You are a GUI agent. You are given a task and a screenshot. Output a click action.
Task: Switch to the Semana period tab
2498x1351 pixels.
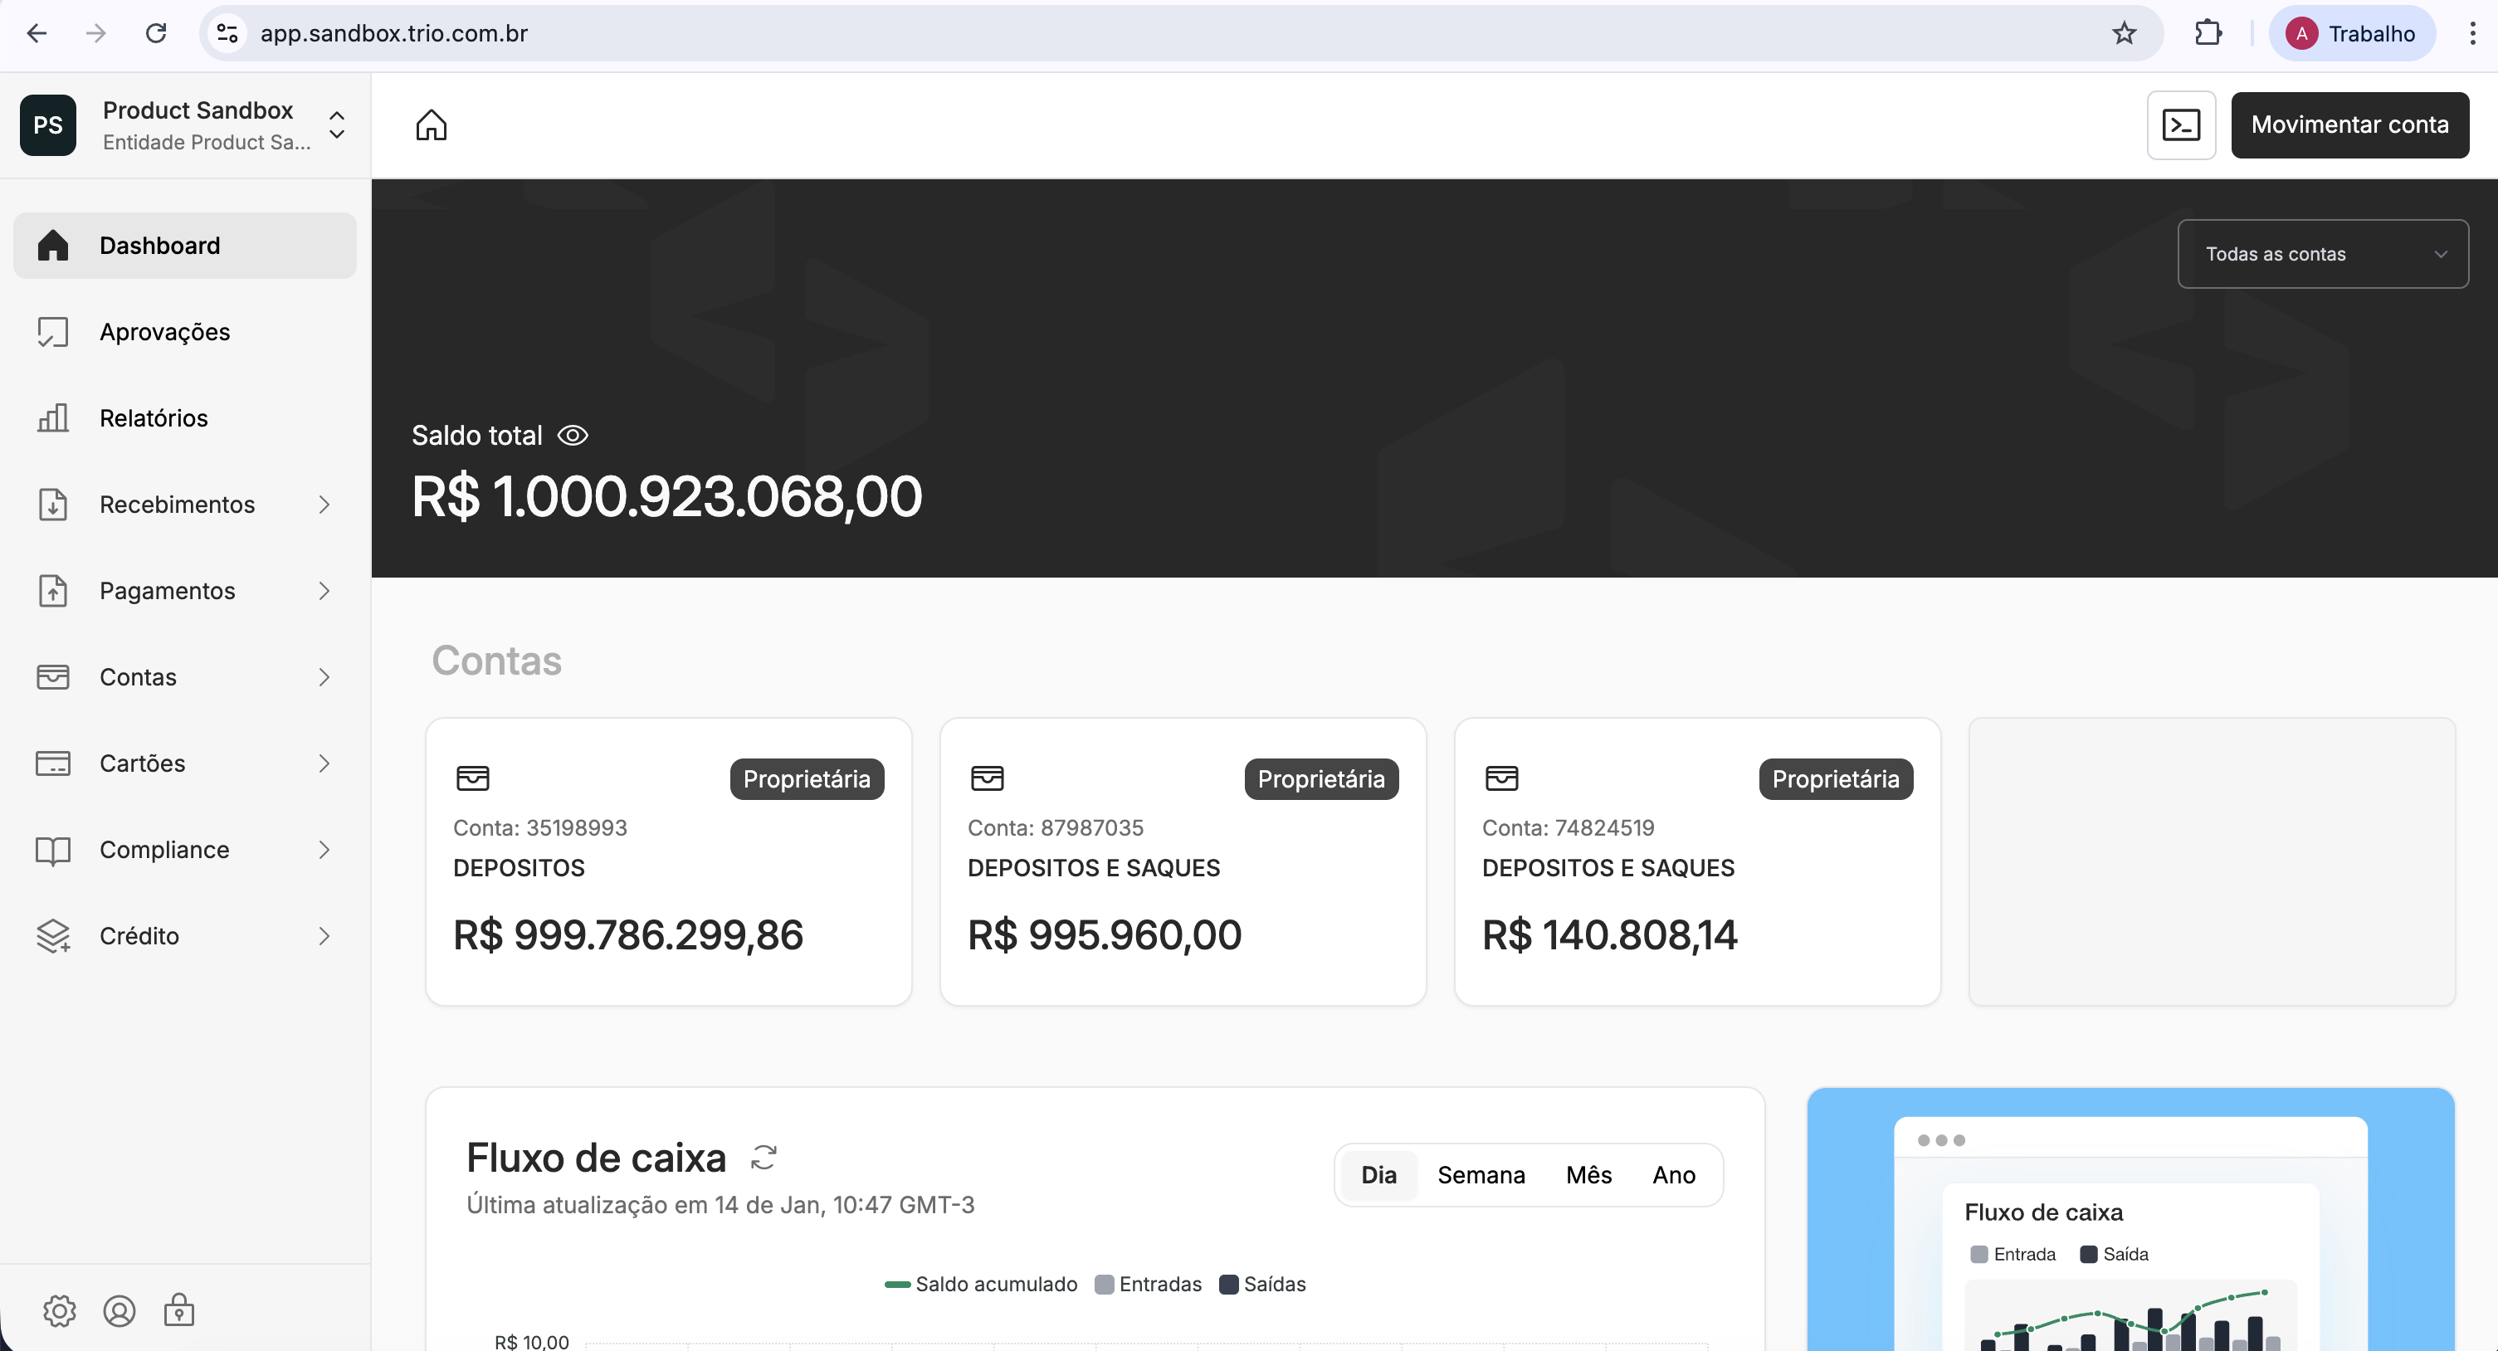[1481, 1174]
